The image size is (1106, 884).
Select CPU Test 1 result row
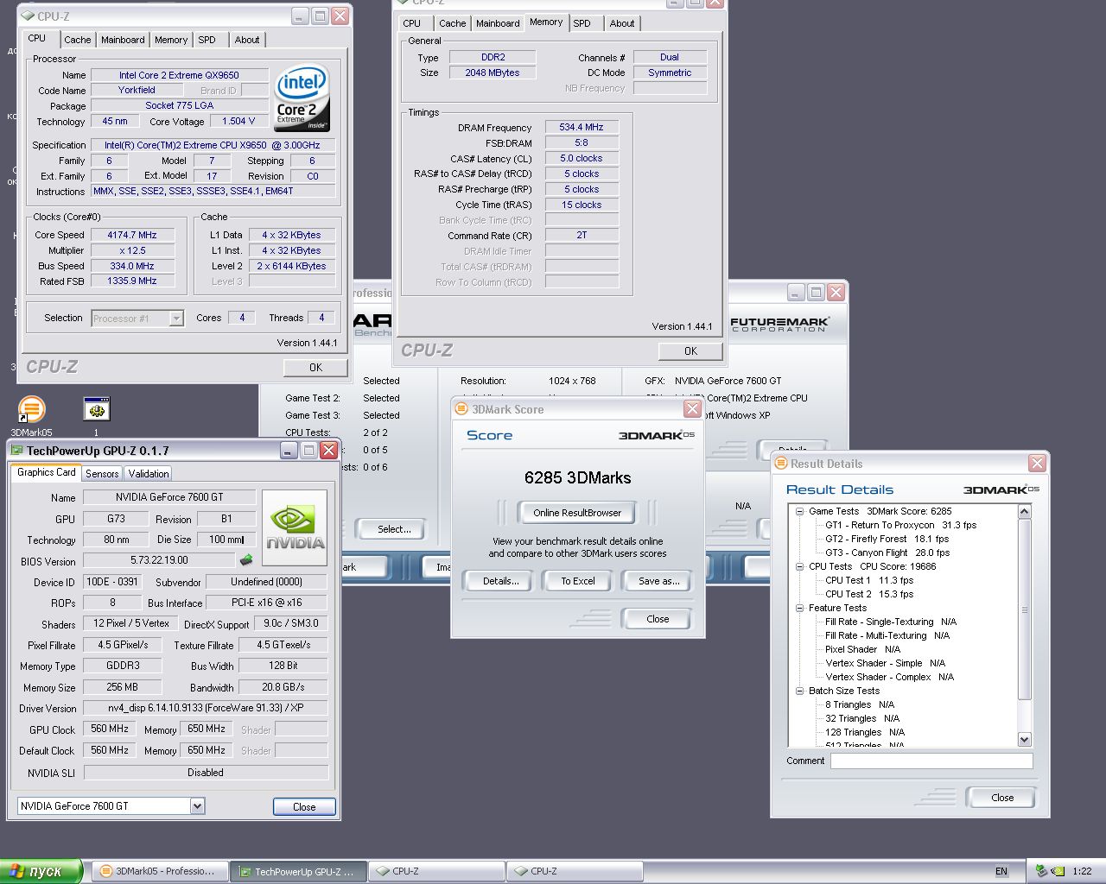(x=869, y=580)
